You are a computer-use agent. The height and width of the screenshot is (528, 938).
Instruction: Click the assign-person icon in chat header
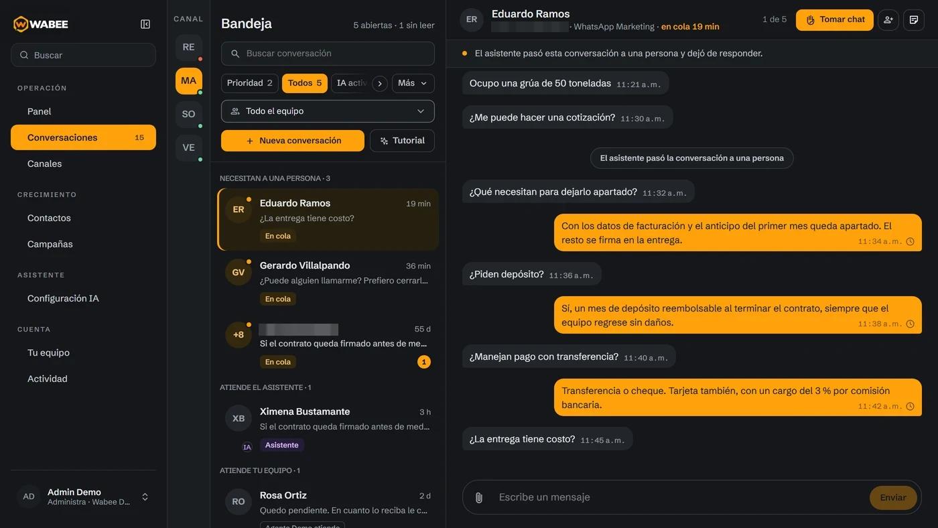(888, 19)
